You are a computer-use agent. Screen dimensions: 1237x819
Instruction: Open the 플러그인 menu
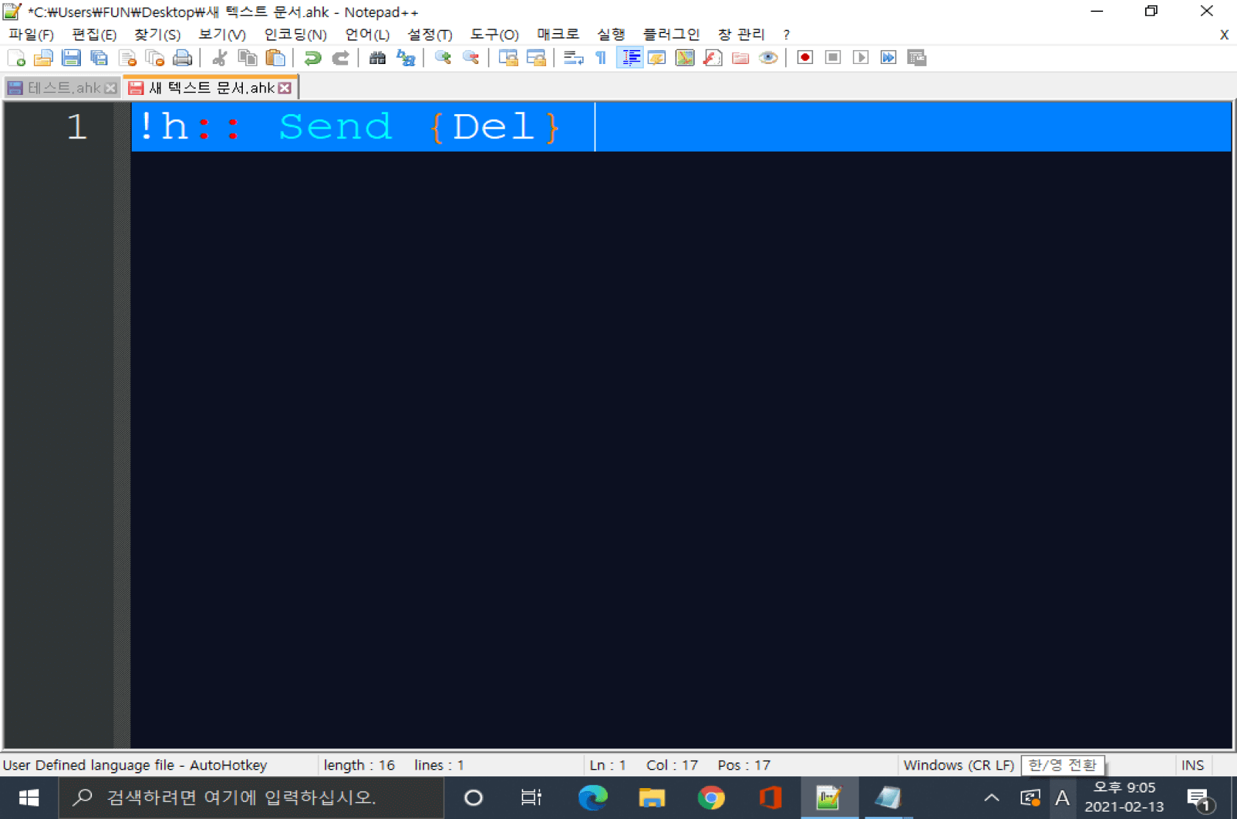(x=670, y=35)
